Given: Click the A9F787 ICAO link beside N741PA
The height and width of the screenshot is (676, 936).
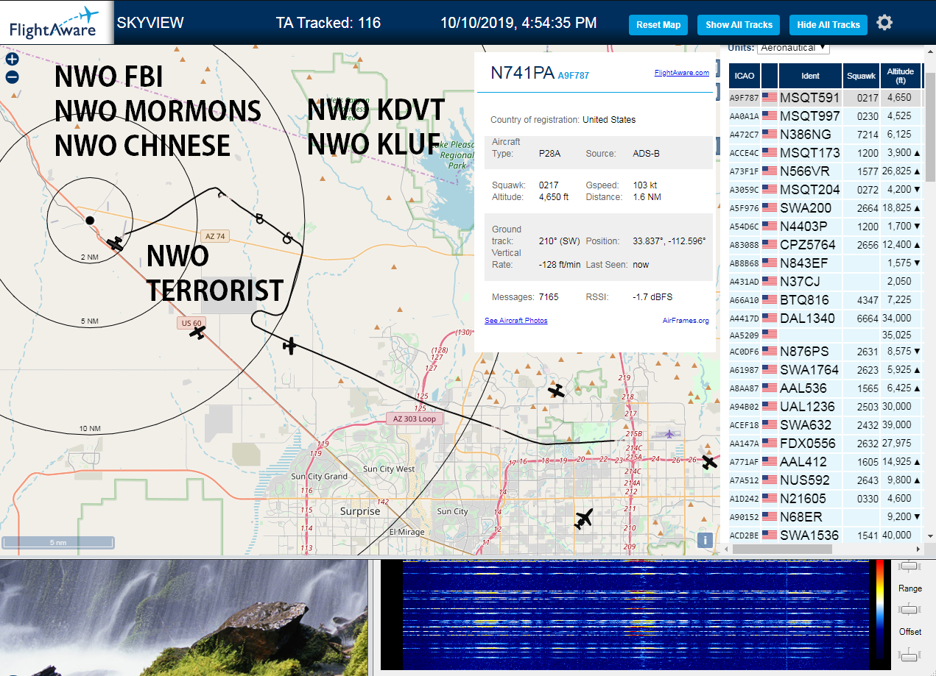Looking at the screenshot, I should (573, 75).
